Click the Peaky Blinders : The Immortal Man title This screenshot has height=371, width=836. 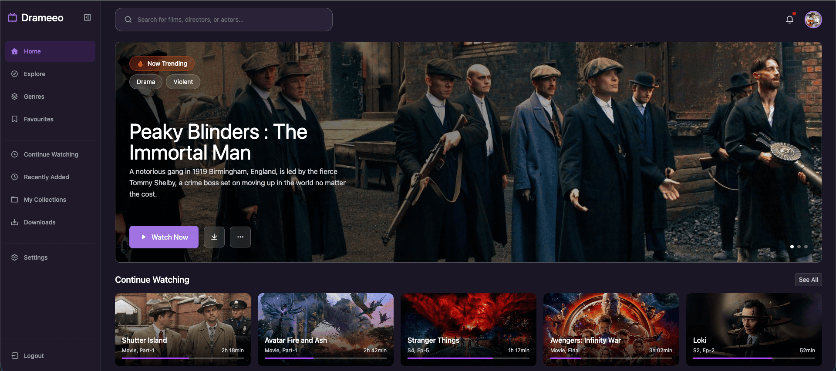point(218,142)
